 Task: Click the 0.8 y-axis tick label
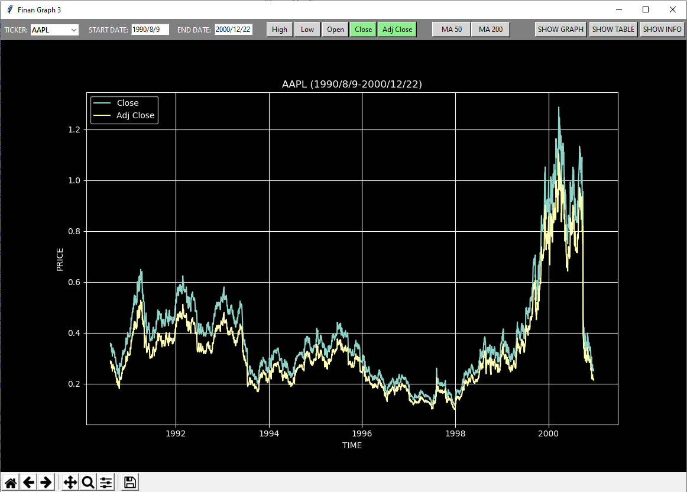tap(74, 231)
